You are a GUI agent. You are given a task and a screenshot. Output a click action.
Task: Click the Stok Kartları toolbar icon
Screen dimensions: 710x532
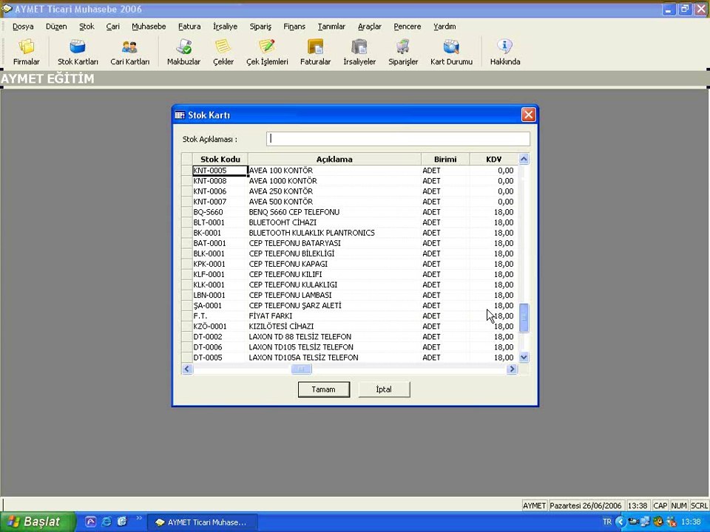[x=78, y=52]
